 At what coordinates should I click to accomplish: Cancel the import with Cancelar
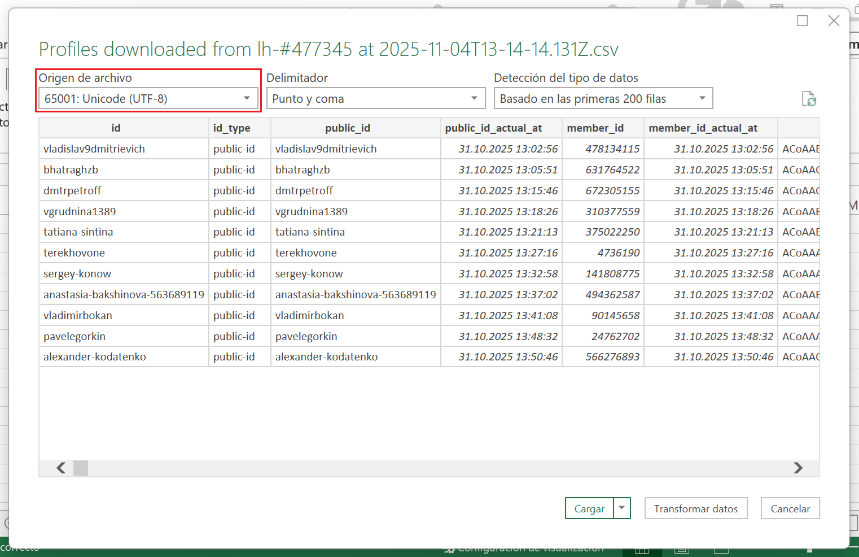(790, 508)
